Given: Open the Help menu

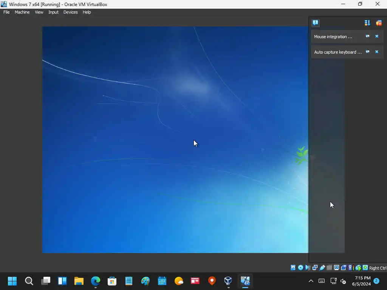Looking at the screenshot, I should (x=87, y=12).
